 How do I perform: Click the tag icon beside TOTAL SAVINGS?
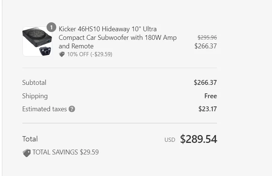pyautogui.click(x=26, y=153)
